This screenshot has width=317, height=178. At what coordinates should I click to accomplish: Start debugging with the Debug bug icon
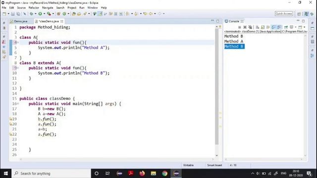tap(31, 14)
